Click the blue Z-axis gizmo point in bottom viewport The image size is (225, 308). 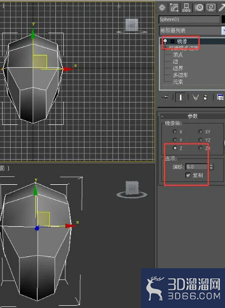pyautogui.click(x=37, y=228)
